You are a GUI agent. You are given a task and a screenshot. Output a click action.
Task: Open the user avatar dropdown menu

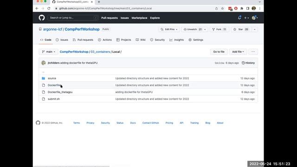(255, 18)
